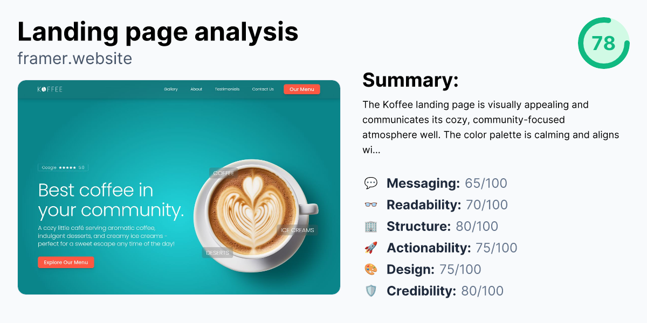Select the Readability glasses icon
The image size is (647, 323).
point(371,205)
